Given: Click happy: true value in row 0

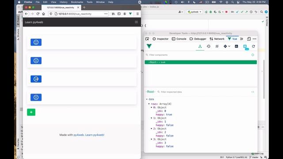Looking at the screenshot, I should pyautogui.click(x=169, y=114).
